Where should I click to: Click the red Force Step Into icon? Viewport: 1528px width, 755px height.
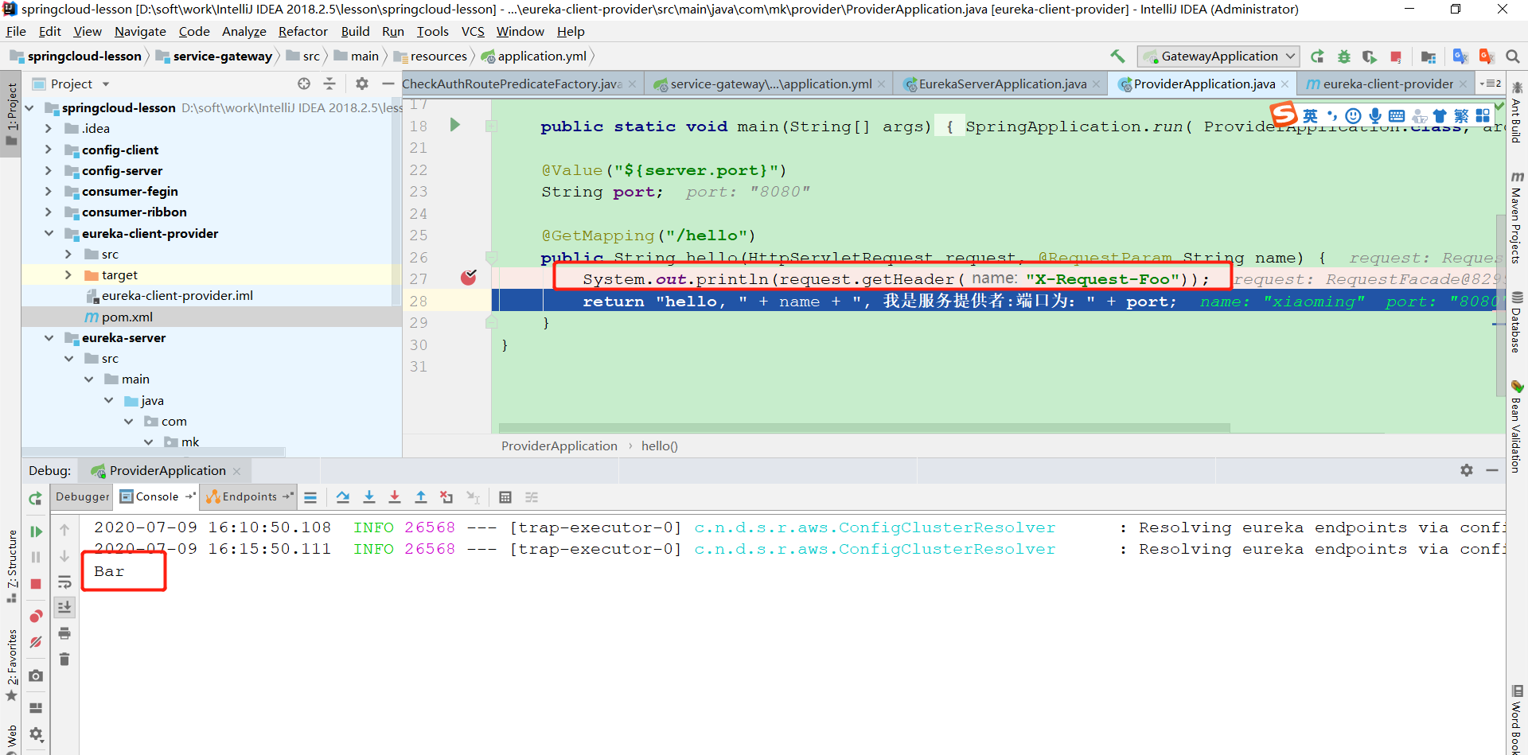tap(395, 497)
